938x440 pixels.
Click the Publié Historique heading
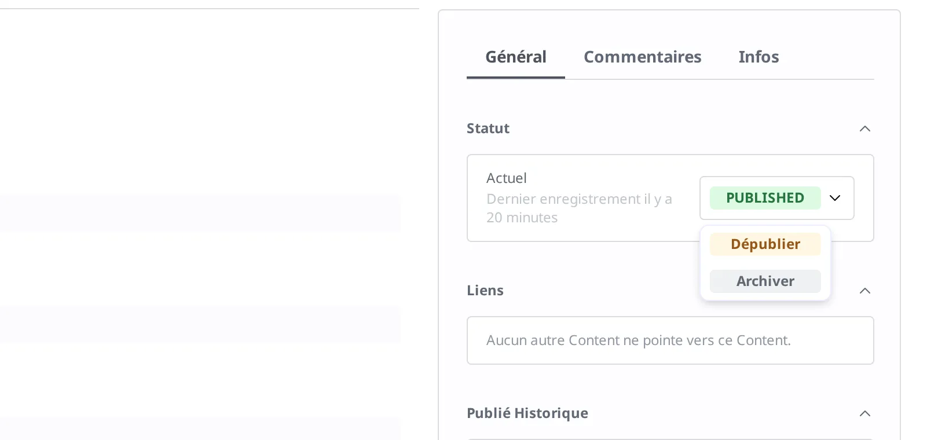pos(527,413)
